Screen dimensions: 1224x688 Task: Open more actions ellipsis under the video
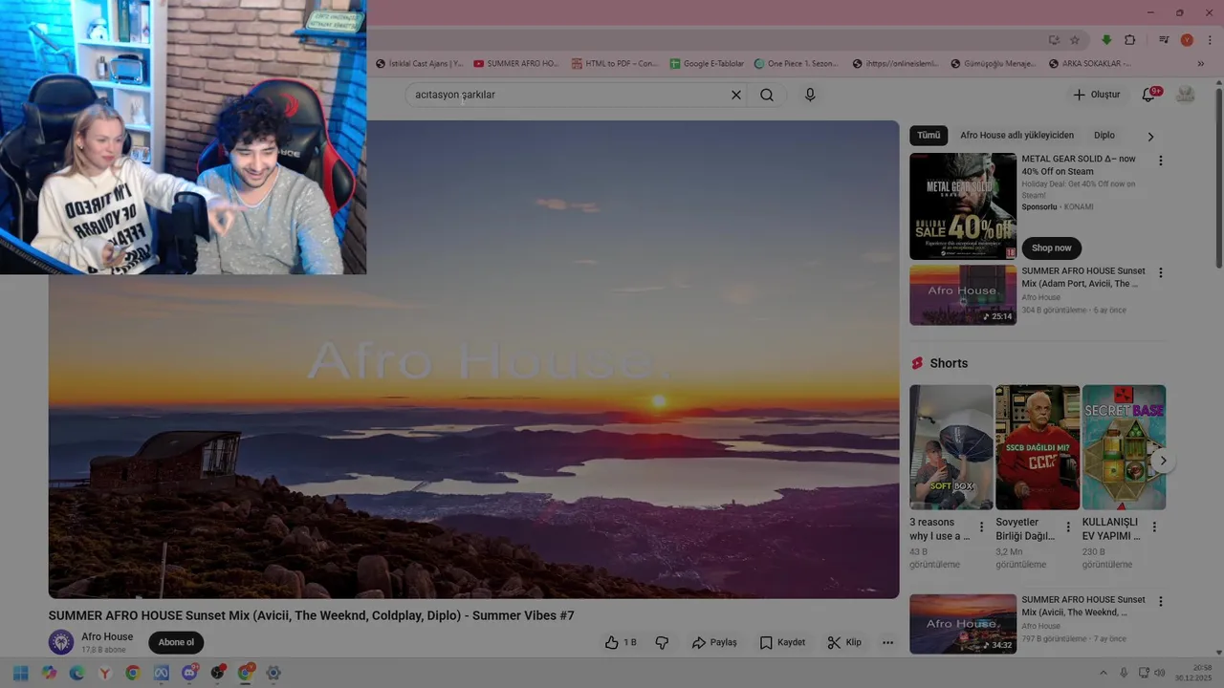[887, 642]
